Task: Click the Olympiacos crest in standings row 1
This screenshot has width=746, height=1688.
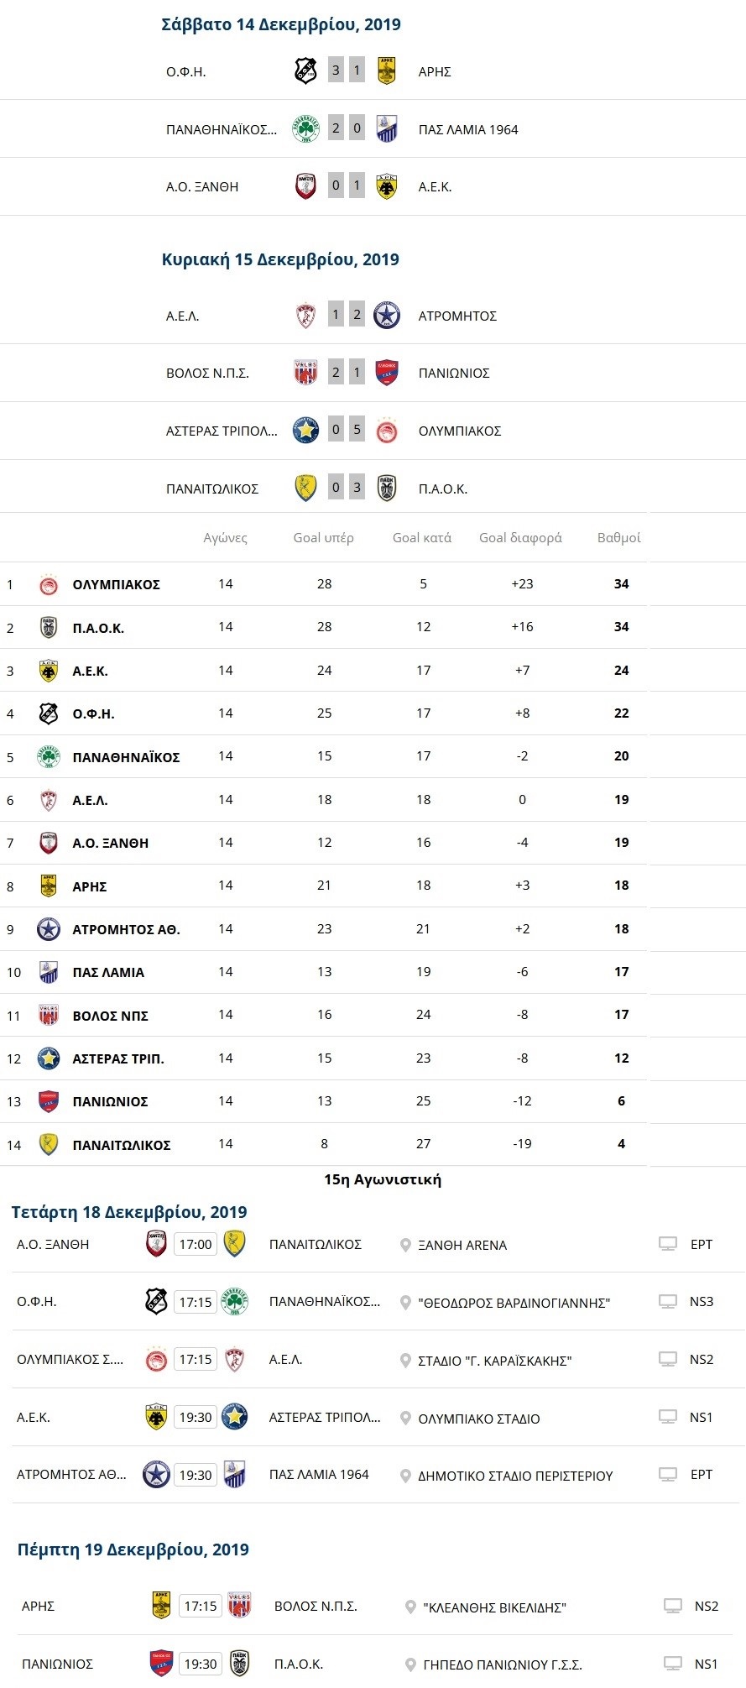Action: point(49,585)
